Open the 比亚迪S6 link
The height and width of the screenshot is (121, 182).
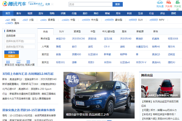(x=93, y=54)
